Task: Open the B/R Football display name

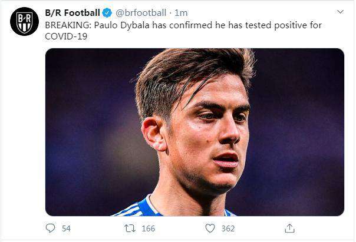Action: [x=72, y=12]
